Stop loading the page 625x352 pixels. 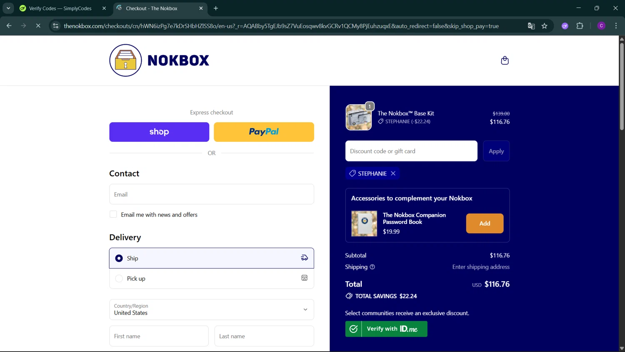(x=38, y=26)
